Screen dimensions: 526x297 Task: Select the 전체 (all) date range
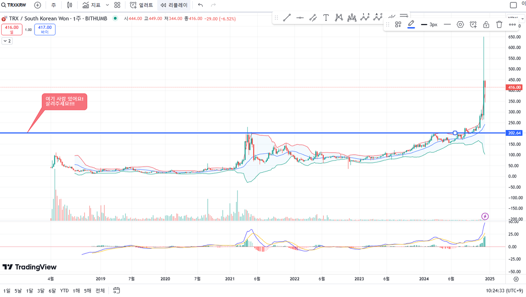point(100,291)
